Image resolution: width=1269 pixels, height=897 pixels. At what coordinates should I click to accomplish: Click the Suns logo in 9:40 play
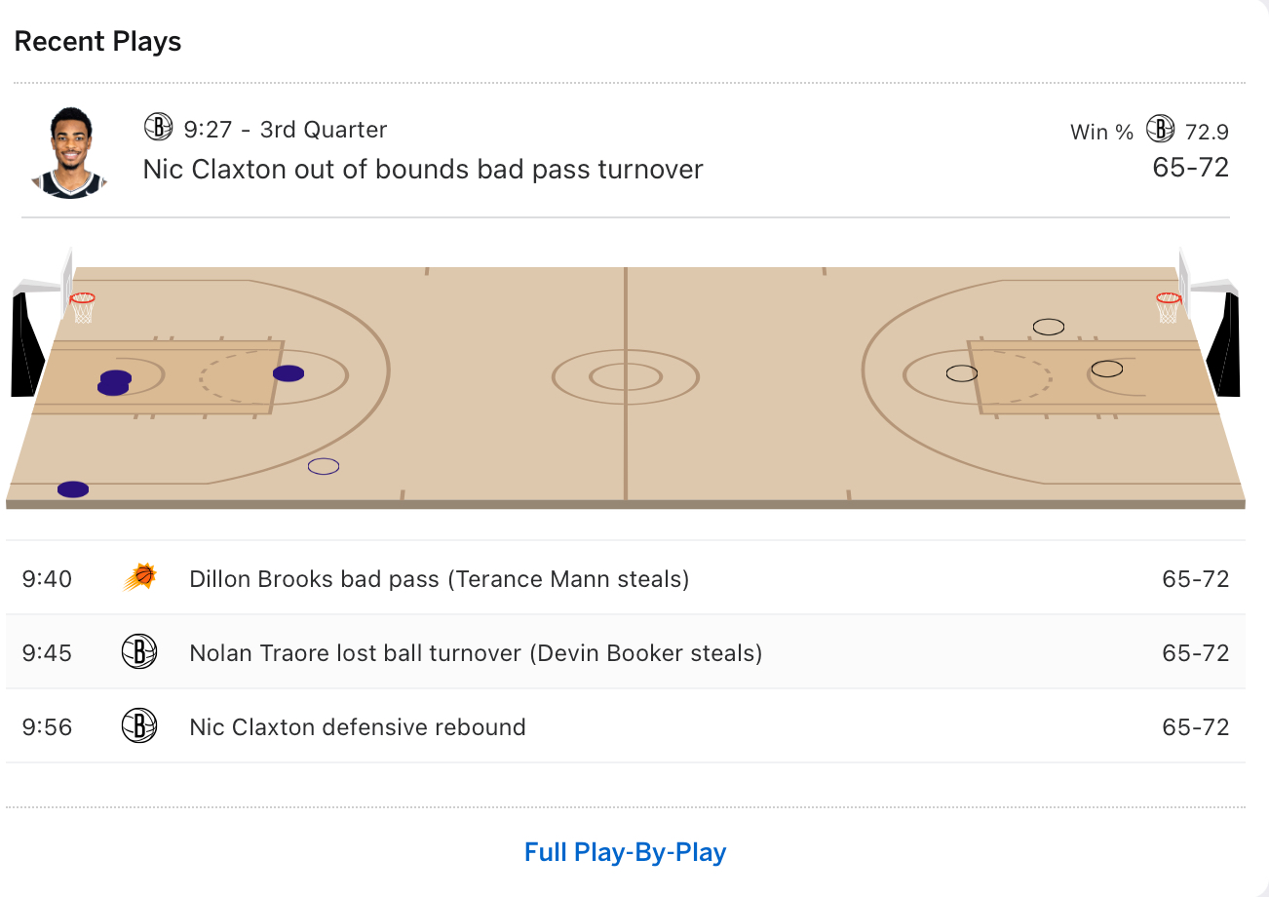click(x=139, y=578)
